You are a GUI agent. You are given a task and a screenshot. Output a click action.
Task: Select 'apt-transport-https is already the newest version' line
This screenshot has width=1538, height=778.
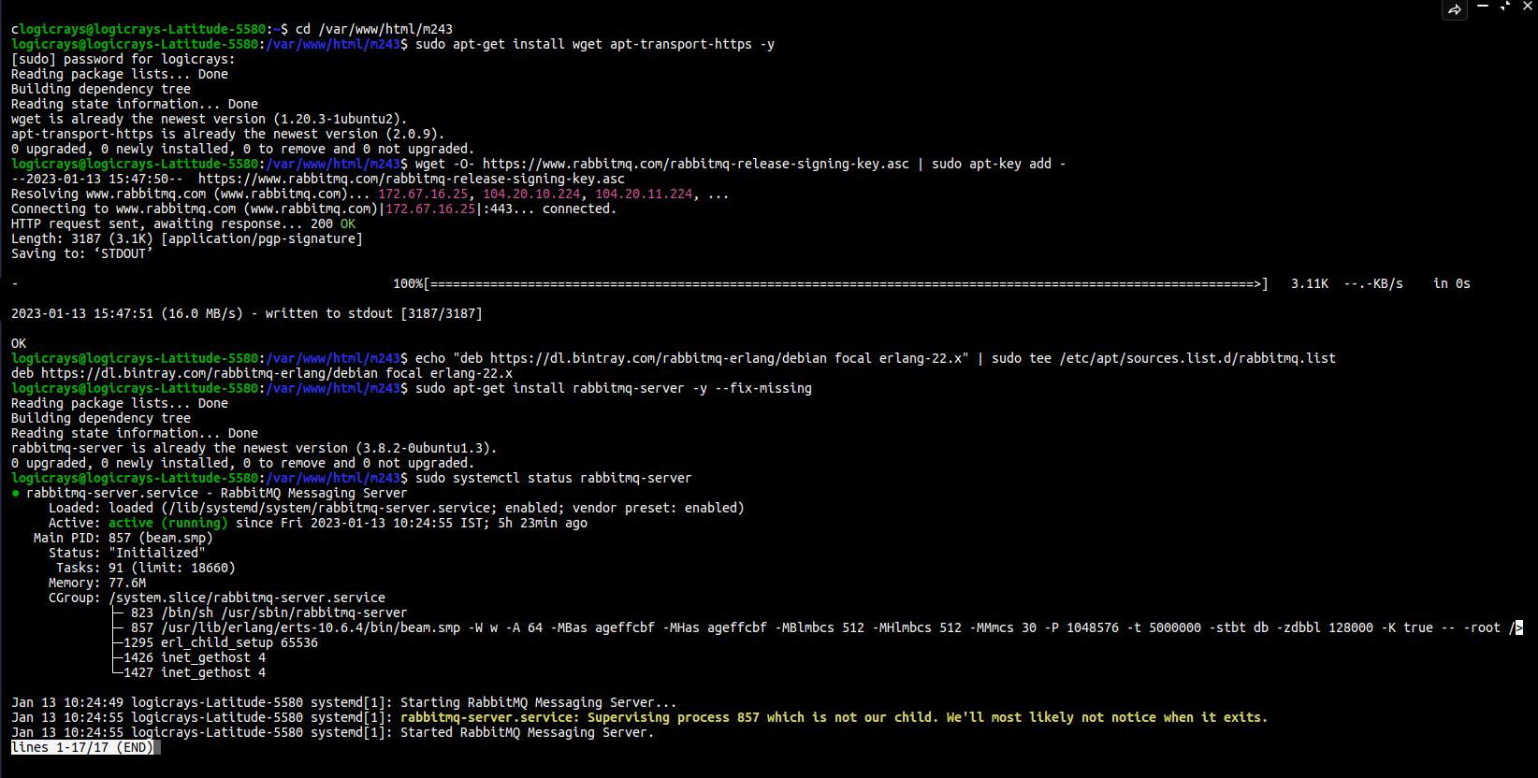[228, 134]
